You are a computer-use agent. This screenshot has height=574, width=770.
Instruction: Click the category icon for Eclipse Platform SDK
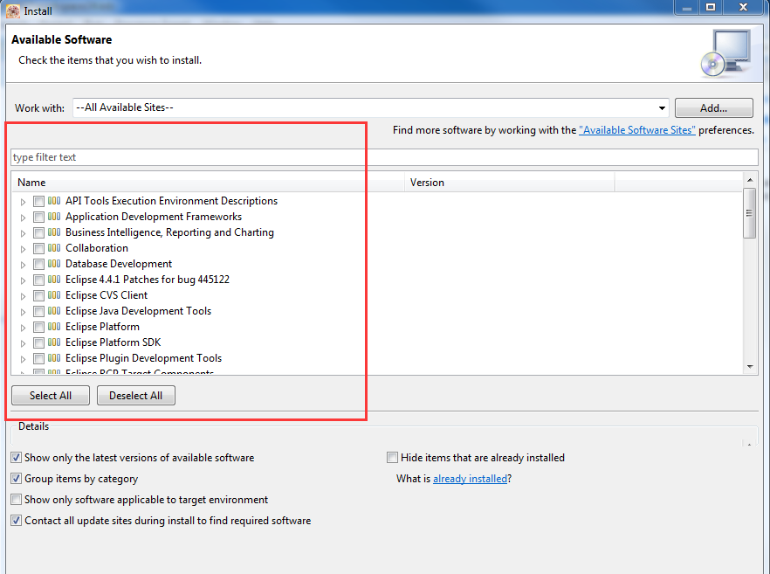[x=54, y=342]
